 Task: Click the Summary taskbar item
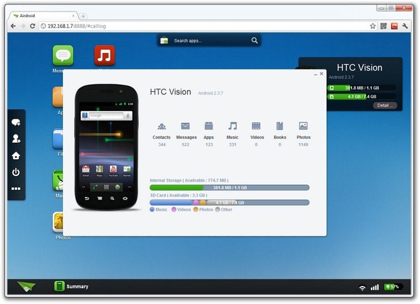click(x=71, y=286)
